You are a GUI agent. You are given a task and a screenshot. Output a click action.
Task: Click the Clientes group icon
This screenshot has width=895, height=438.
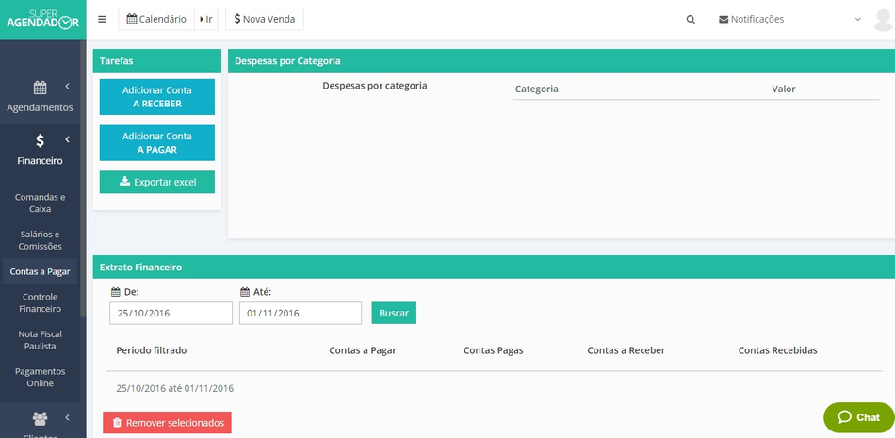pos(40,418)
